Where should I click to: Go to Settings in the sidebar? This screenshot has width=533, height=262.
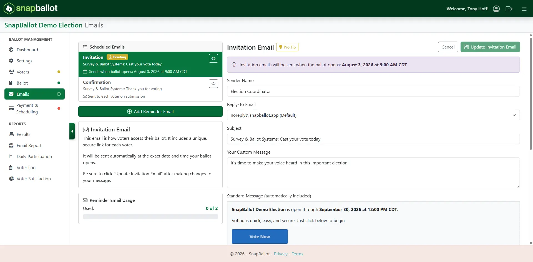34,61
